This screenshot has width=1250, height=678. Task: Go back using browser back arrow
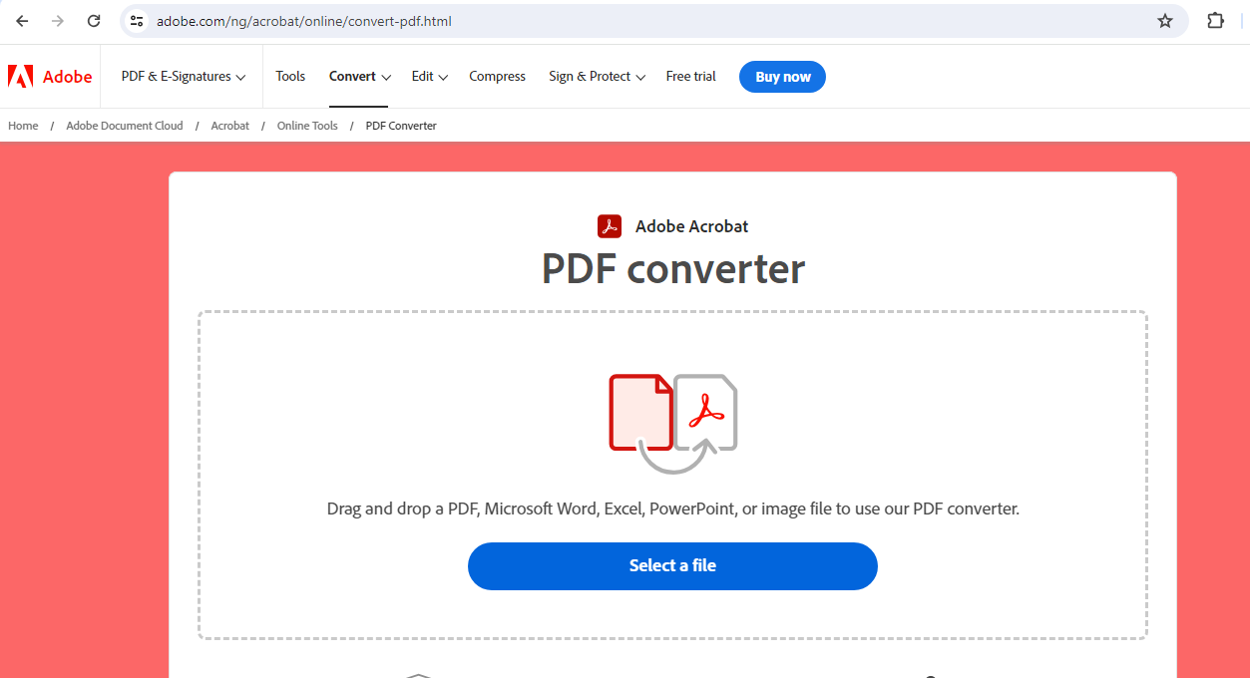(x=22, y=21)
